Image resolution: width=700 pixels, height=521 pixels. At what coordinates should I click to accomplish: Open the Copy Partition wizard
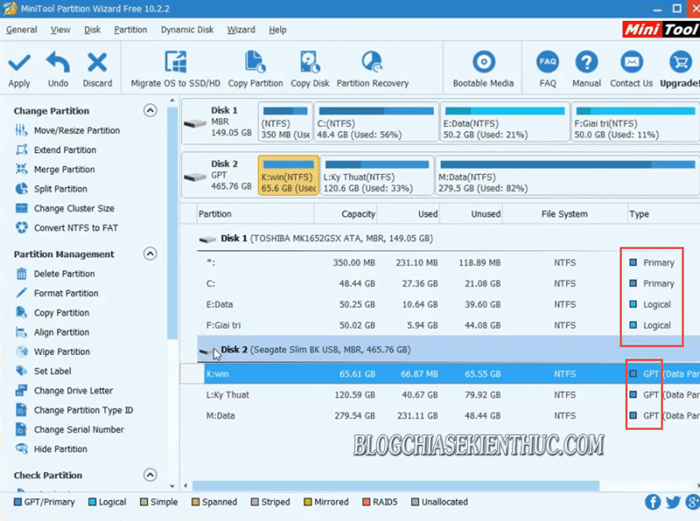(255, 69)
